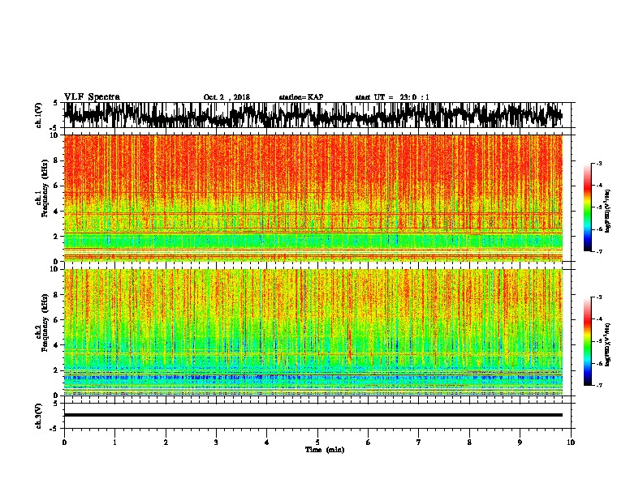
Task: Click the ch.1(V) waveform axis label
Action: tap(39, 115)
